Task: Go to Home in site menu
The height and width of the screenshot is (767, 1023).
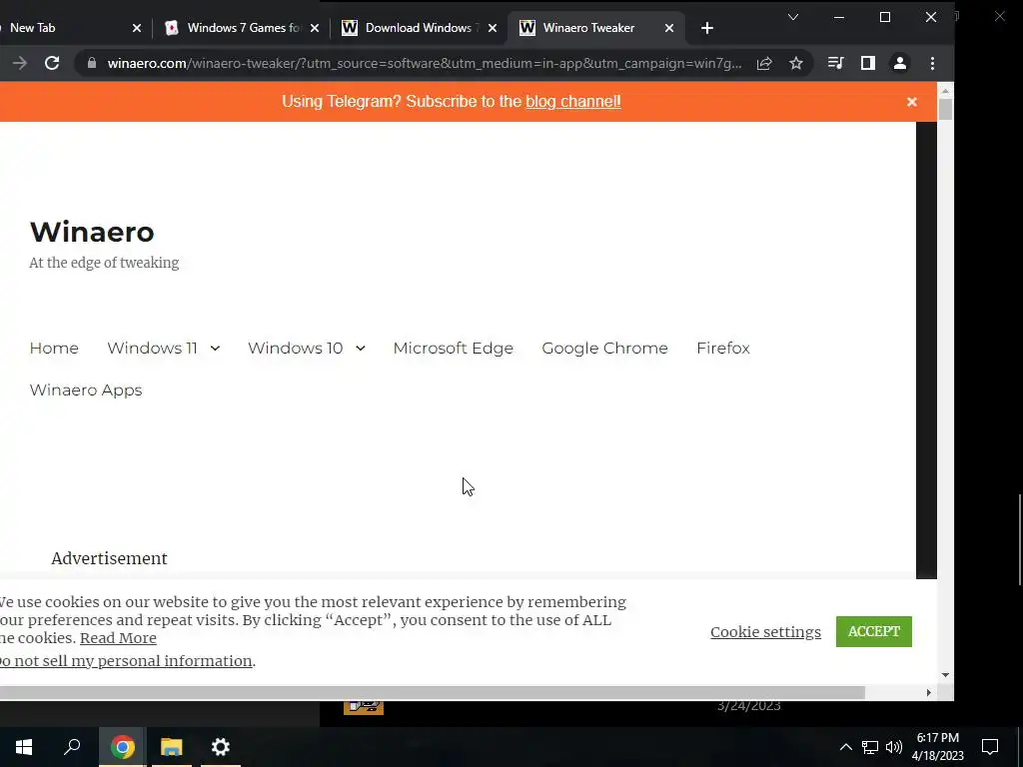Action: 54,348
